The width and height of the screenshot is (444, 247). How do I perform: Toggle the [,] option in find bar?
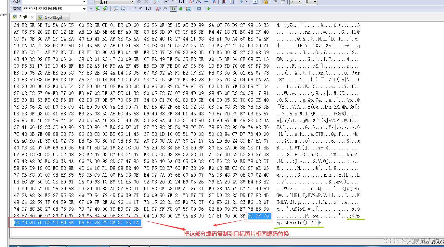tap(148, 9)
